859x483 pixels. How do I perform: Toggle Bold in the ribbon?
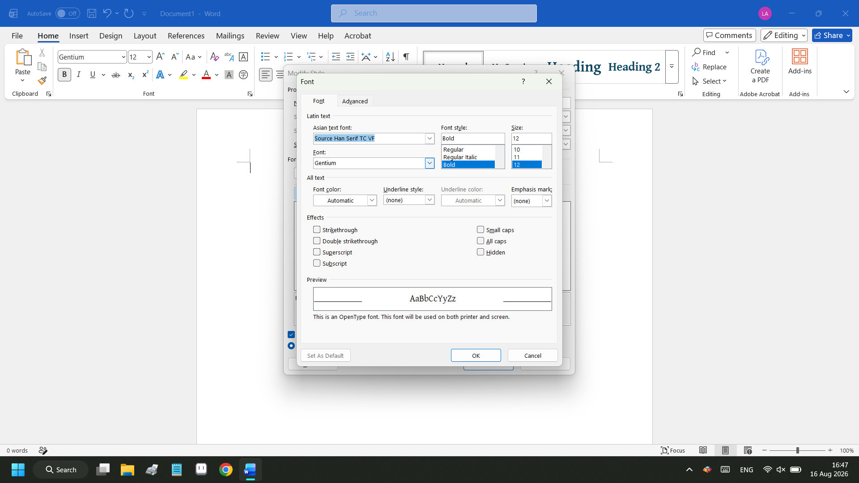coord(64,75)
